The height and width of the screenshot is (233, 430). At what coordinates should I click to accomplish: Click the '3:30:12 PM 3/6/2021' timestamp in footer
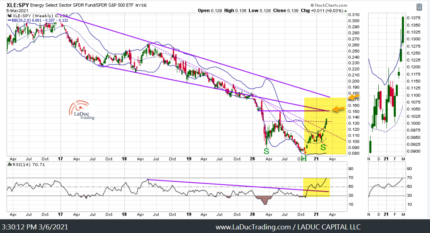(x=35, y=227)
